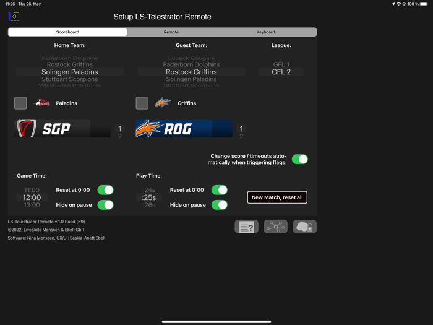Switch to the Keyboard tab

click(265, 32)
